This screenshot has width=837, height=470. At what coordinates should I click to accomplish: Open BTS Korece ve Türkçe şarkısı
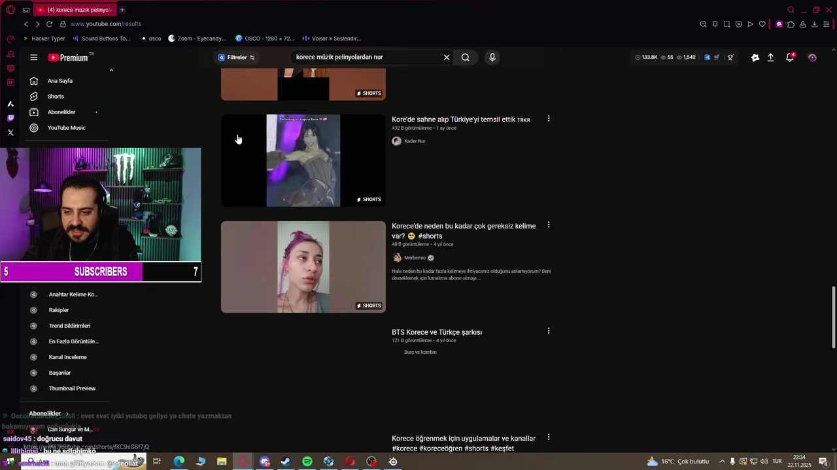(437, 332)
